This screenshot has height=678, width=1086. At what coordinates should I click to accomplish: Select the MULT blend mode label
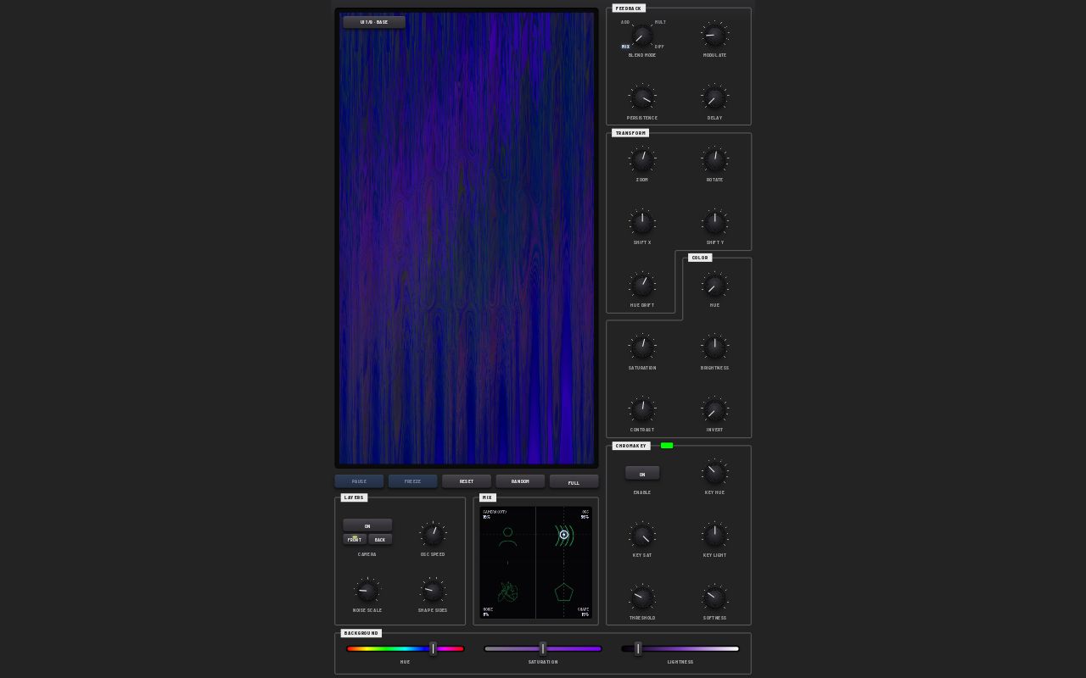click(x=660, y=22)
